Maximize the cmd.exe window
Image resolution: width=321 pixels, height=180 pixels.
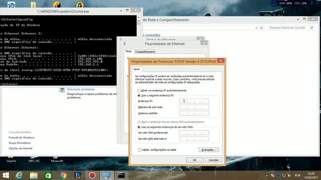[127, 10]
